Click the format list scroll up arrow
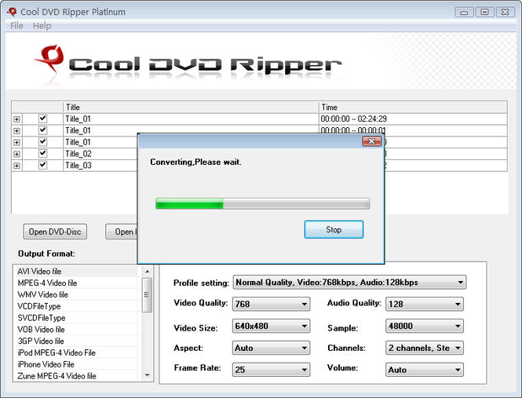The width and height of the screenshot is (522, 398). click(147, 272)
